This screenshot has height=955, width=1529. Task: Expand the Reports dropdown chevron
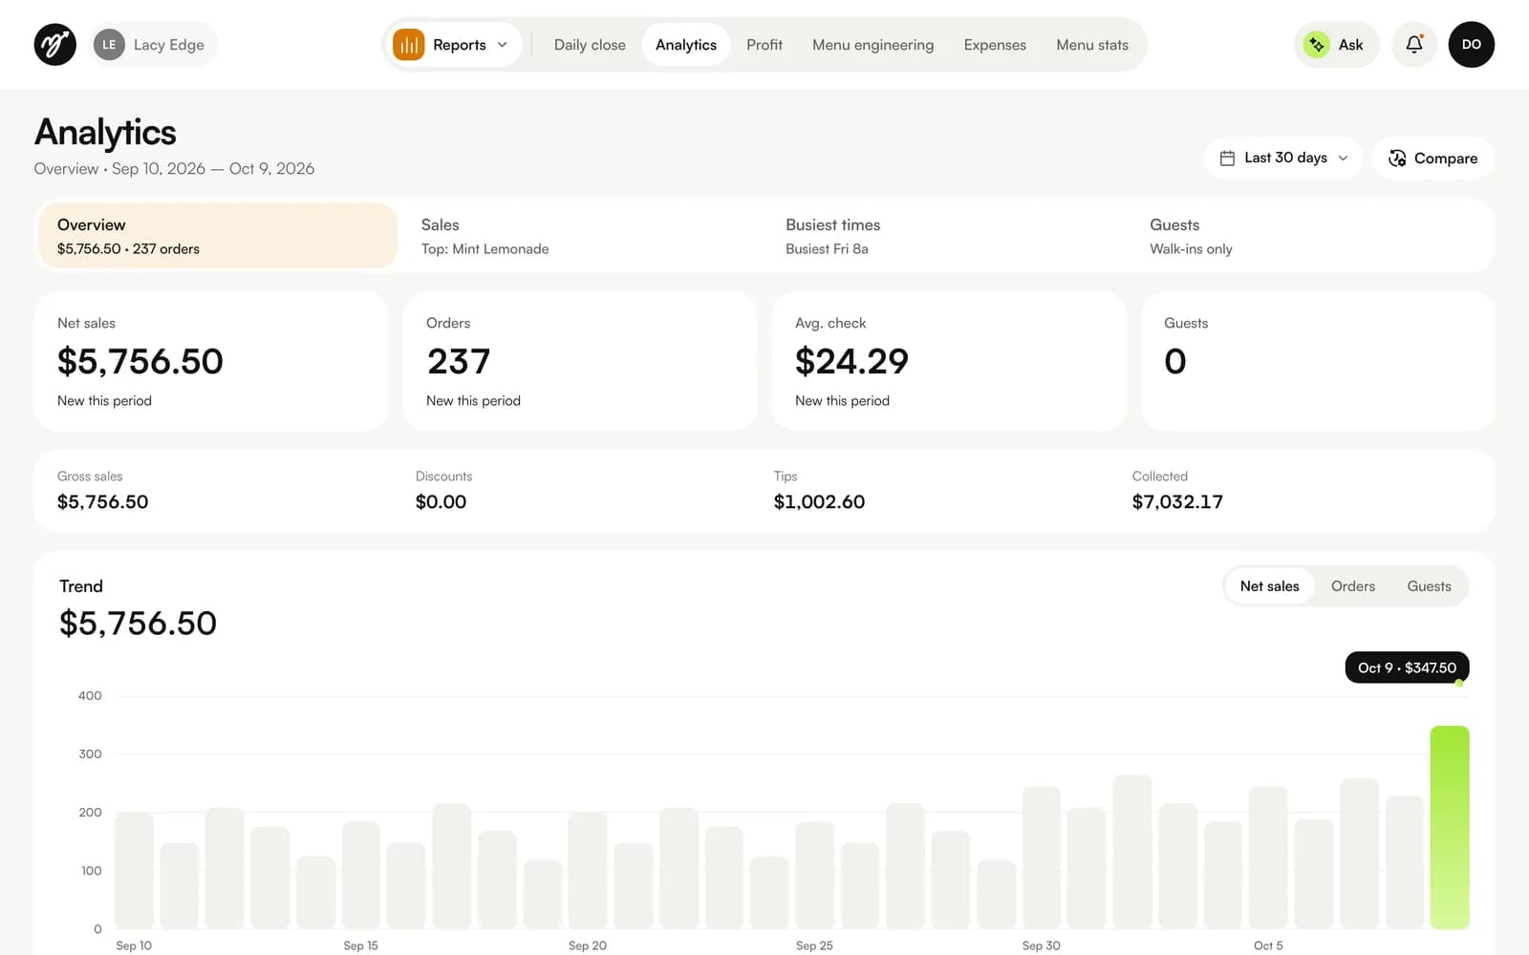point(503,45)
